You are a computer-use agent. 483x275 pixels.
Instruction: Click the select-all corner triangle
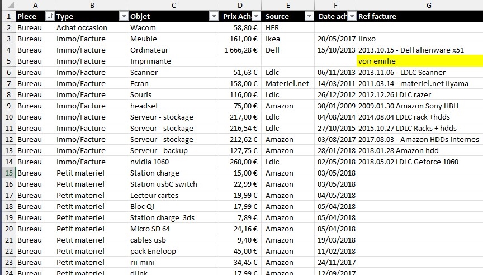(x=8, y=5)
